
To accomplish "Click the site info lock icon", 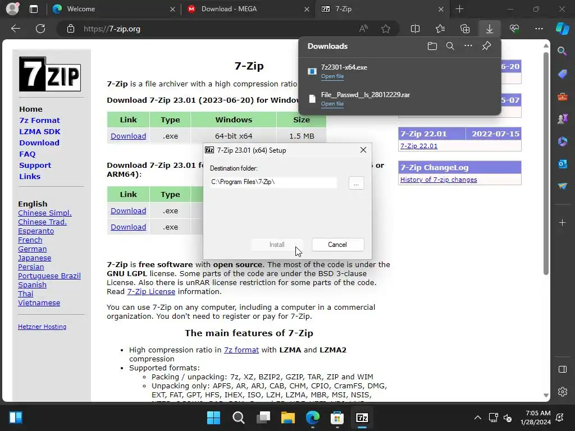I will (x=71, y=29).
